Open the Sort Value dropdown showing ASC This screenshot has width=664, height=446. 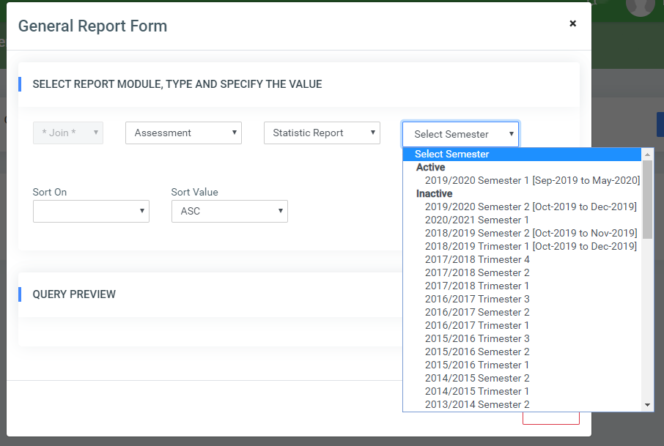(x=228, y=210)
